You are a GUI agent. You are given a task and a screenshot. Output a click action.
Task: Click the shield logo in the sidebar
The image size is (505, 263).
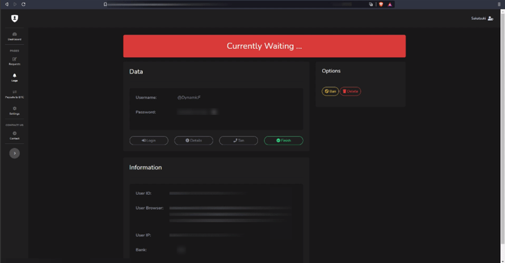(14, 19)
